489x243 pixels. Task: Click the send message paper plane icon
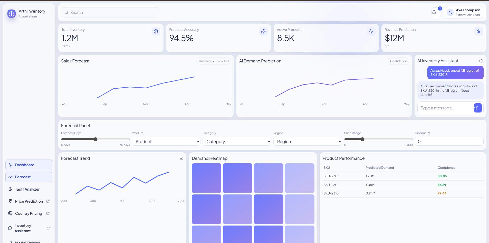pos(477,108)
